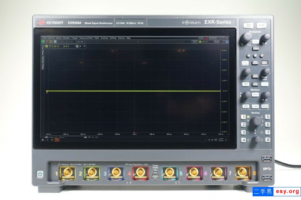
Task: Open the Help menu
Action: click(x=128, y=38)
